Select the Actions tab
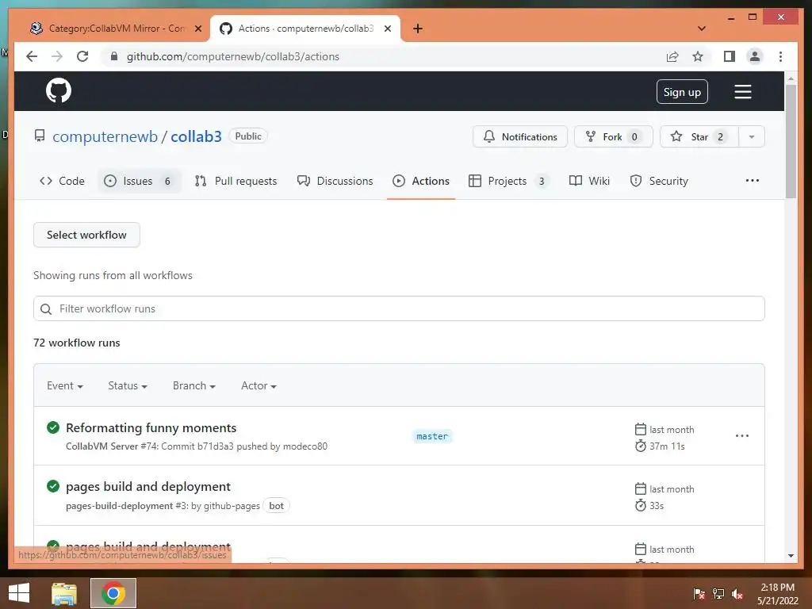 coord(421,181)
